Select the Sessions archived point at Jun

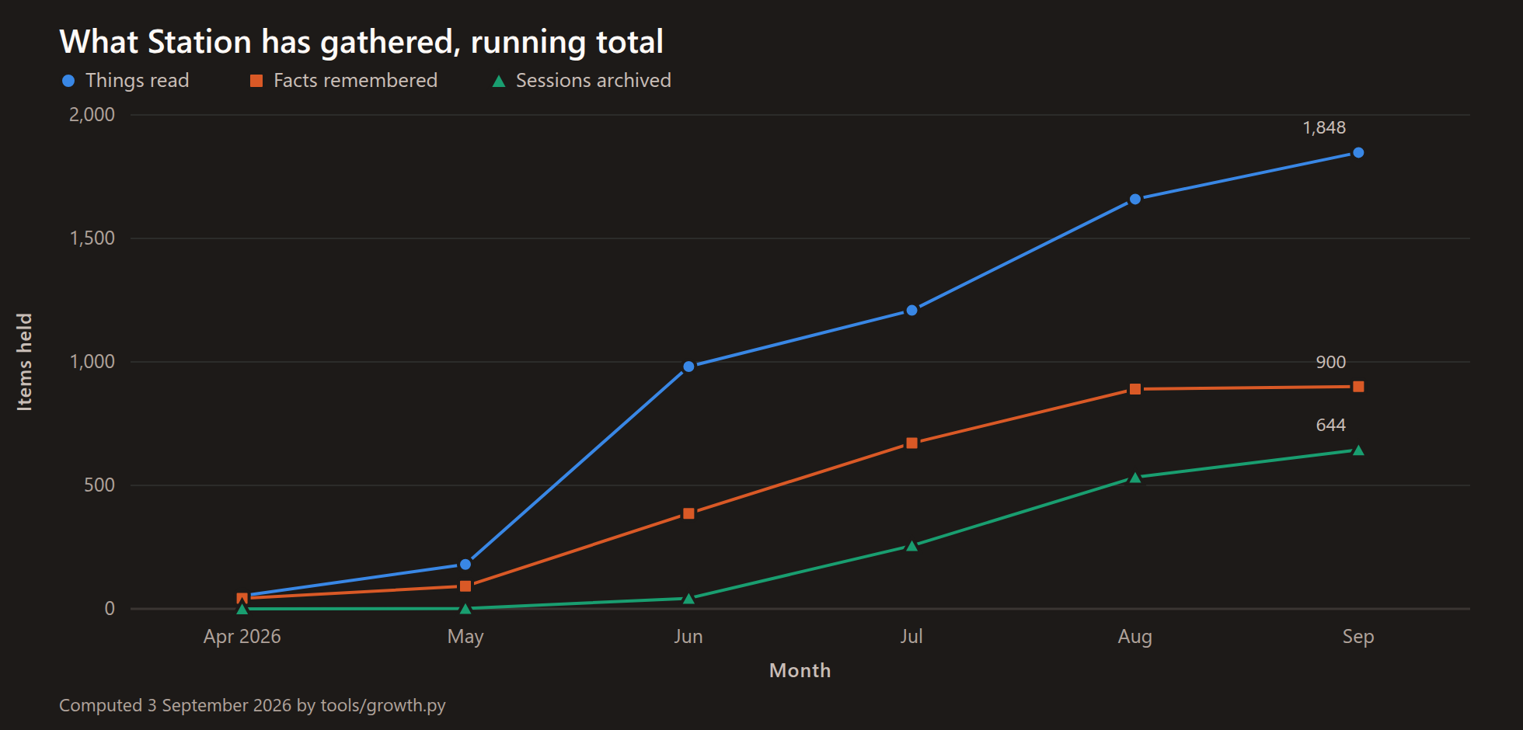pyautogui.click(x=688, y=599)
